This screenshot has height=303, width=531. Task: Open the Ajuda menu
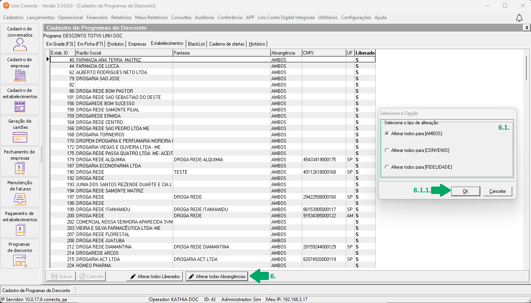point(381,18)
